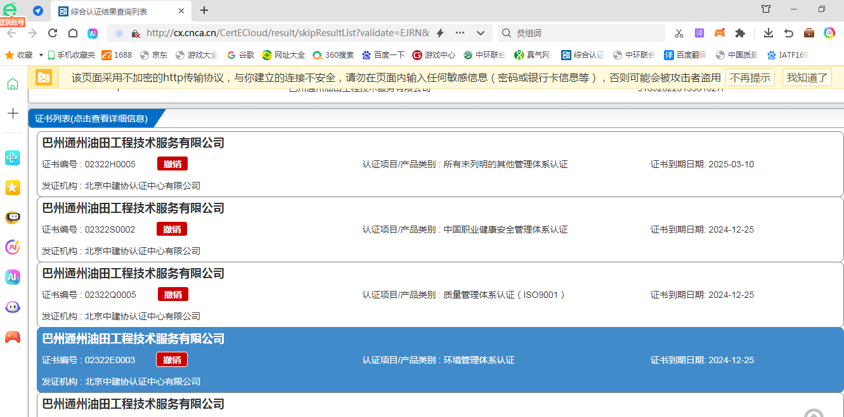Viewport: 844px width, 417px height.
Task: Open the 百度一下 bookmark
Action: point(383,55)
